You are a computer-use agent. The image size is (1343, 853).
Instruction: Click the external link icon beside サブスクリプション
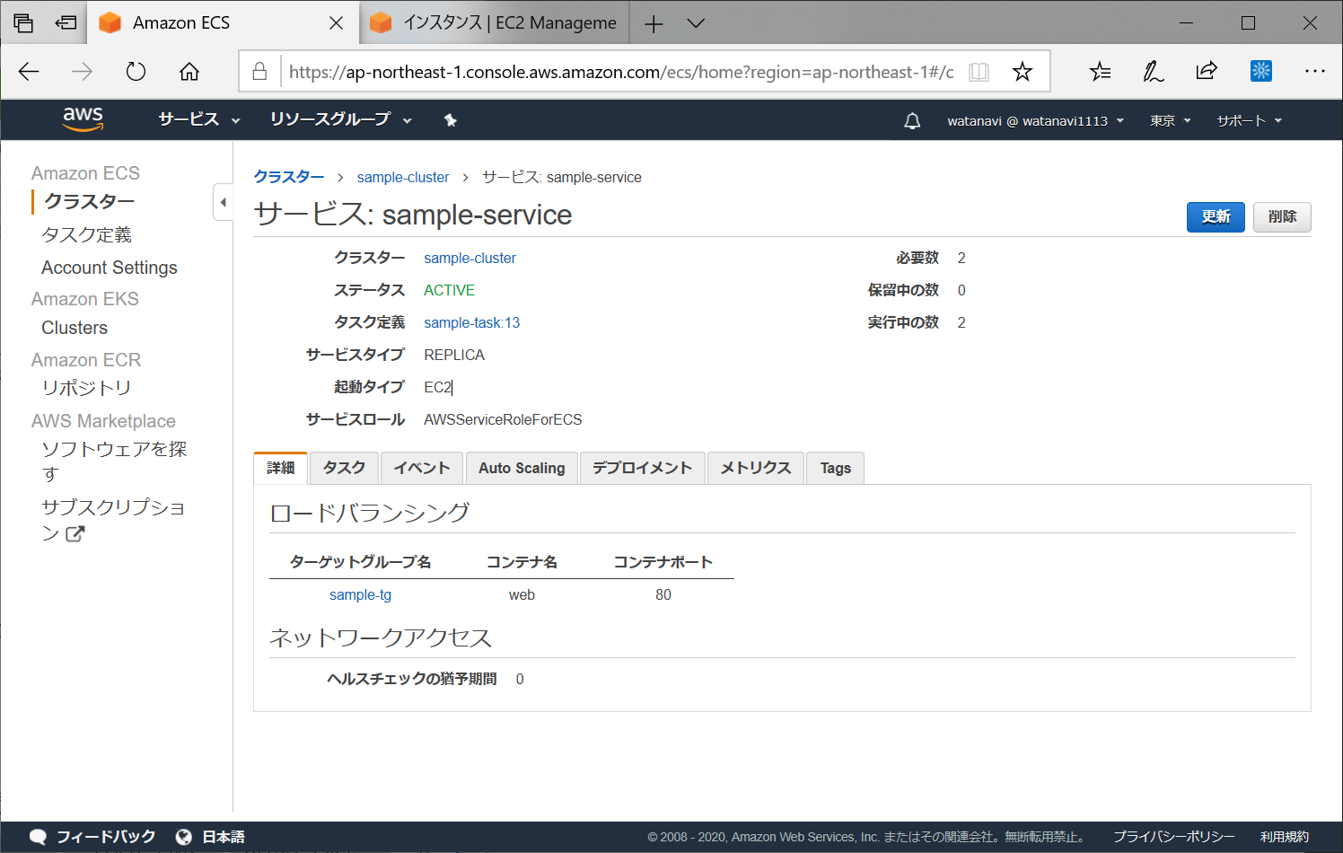pyautogui.click(x=76, y=533)
